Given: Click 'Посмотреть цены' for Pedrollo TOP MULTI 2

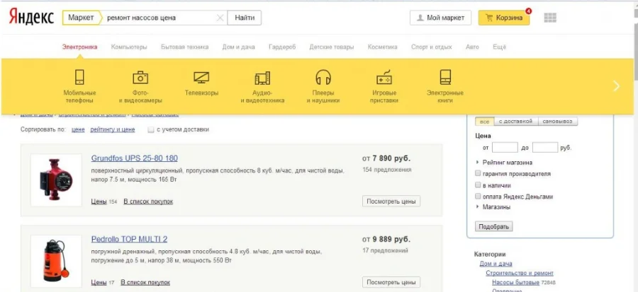Looking at the screenshot, I should pos(391,282).
